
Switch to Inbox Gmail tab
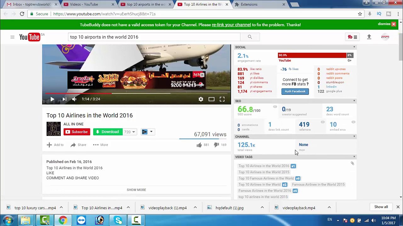(x=31, y=4)
